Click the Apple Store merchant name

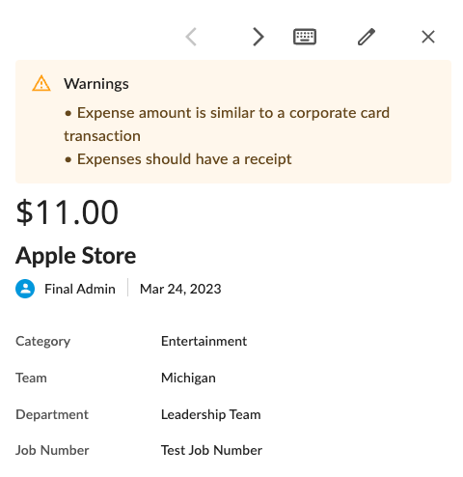click(75, 256)
